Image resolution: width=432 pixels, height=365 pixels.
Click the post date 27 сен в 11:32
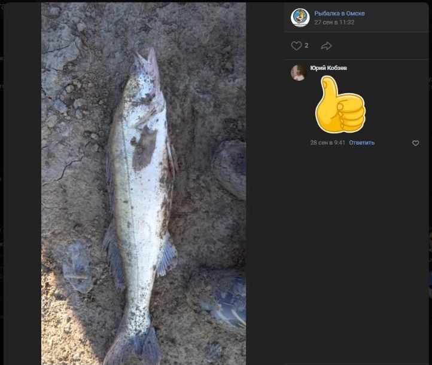click(334, 22)
